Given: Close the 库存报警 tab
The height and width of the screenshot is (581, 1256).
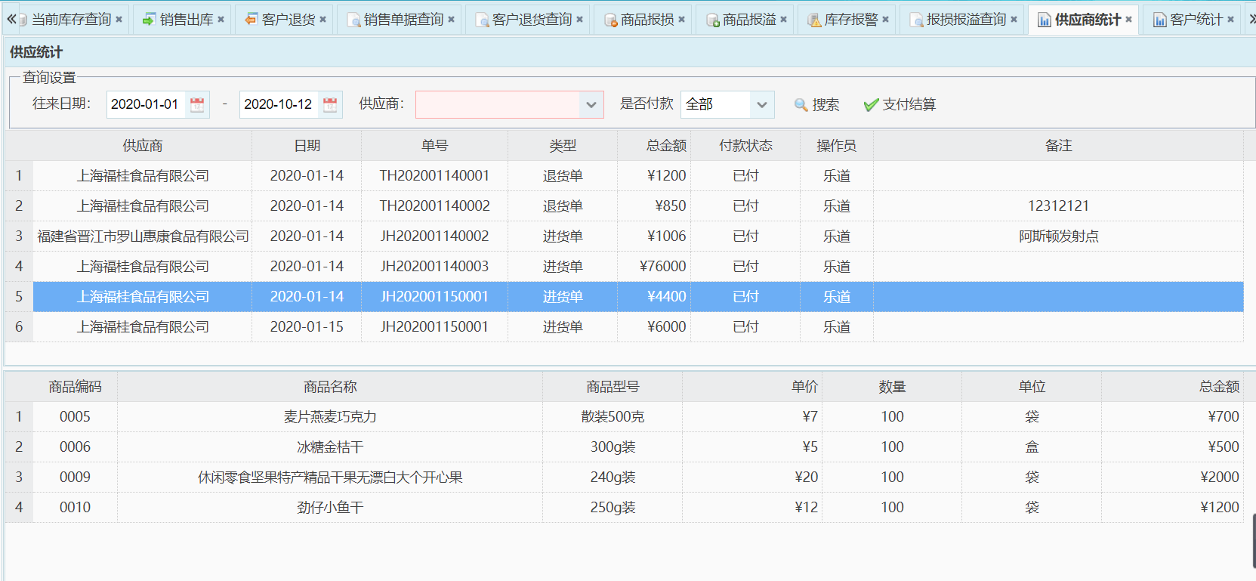Looking at the screenshot, I should [885, 20].
